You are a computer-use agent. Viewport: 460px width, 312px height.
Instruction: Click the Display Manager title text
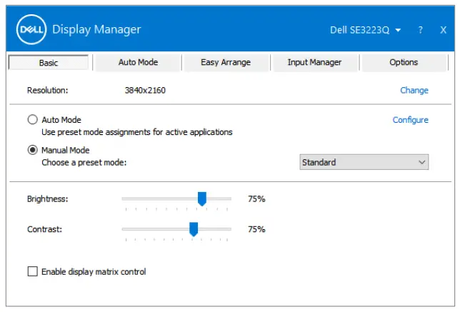[x=96, y=29]
